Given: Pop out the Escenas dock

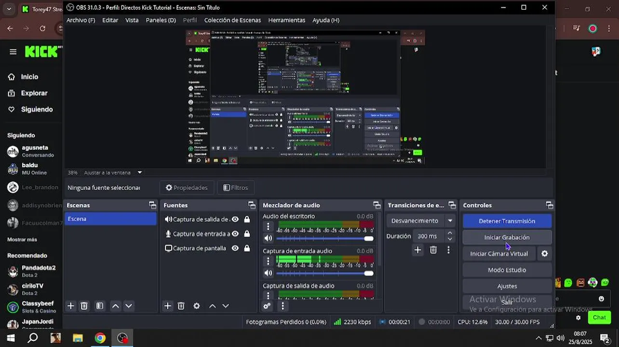Looking at the screenshot, I should point(153,205).
